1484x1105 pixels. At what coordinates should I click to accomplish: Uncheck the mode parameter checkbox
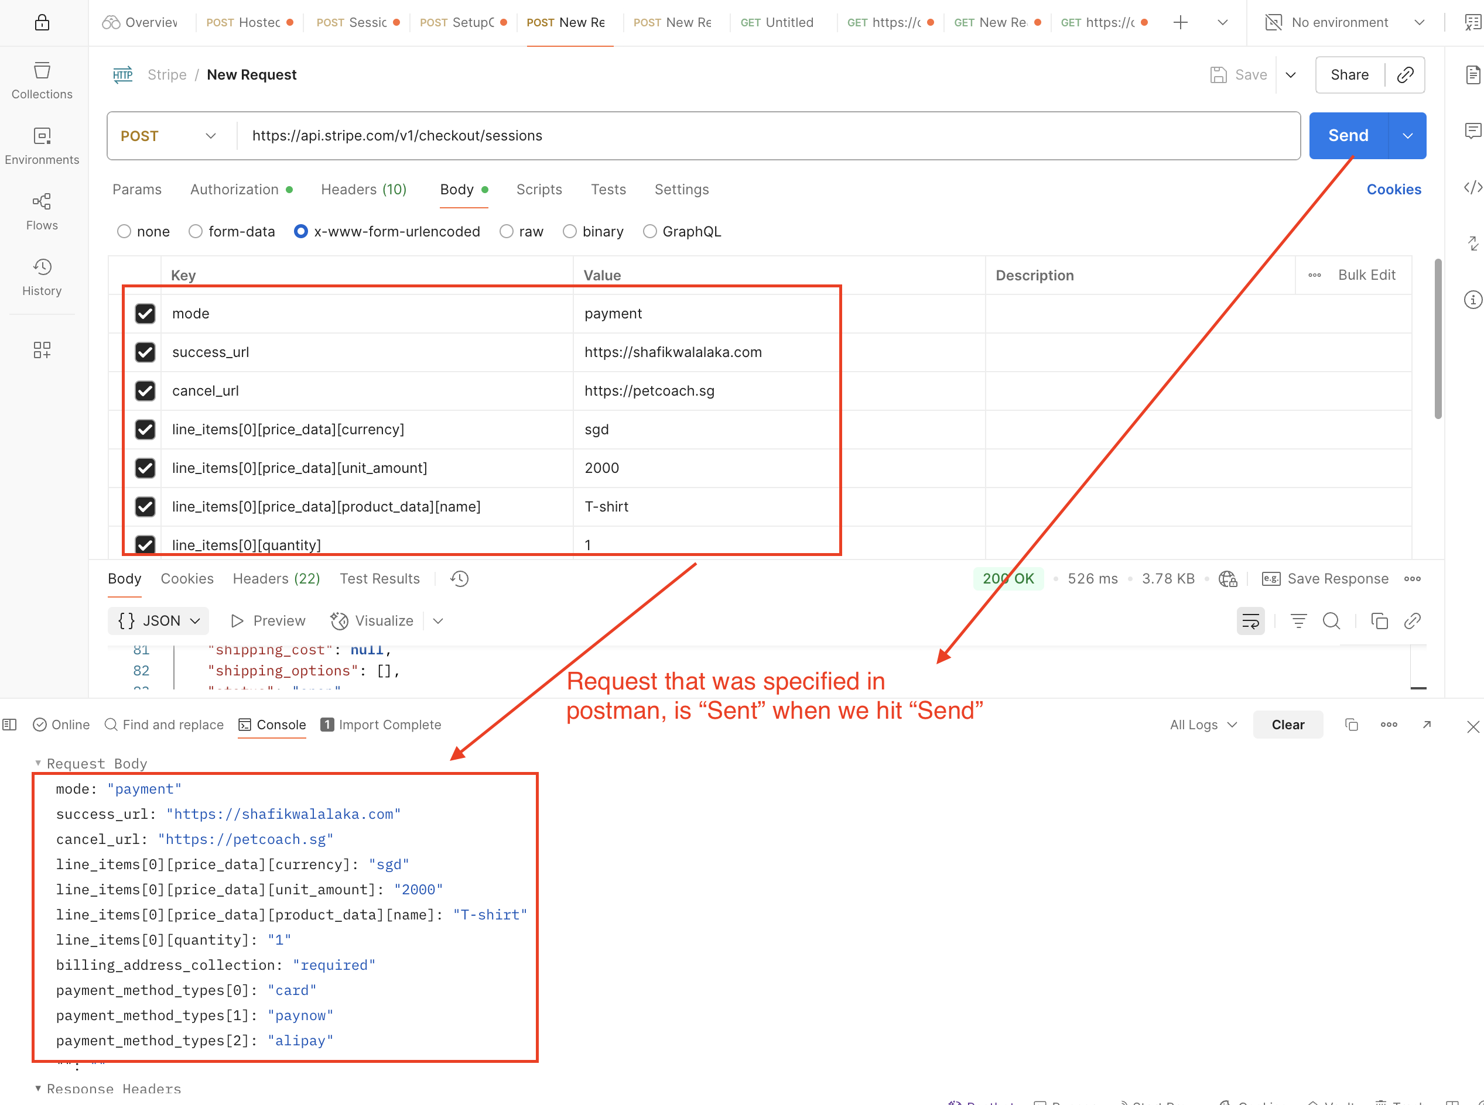145,314
